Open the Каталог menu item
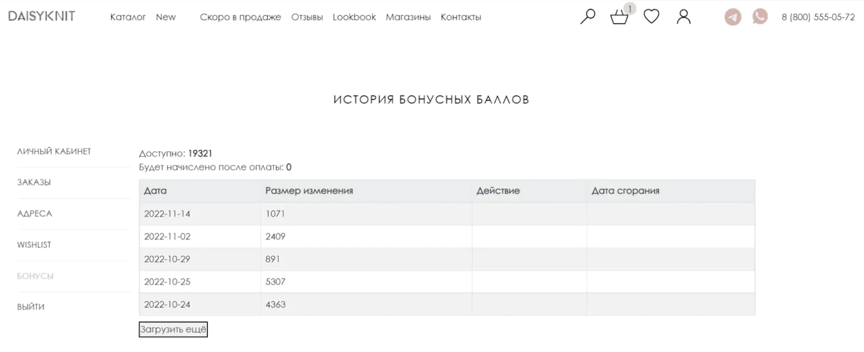Screen dimensions: 864x352 pyautogui.click(x=128, y=17)
